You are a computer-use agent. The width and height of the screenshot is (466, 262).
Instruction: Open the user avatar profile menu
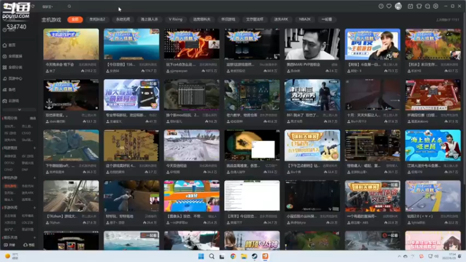[398, 6]
